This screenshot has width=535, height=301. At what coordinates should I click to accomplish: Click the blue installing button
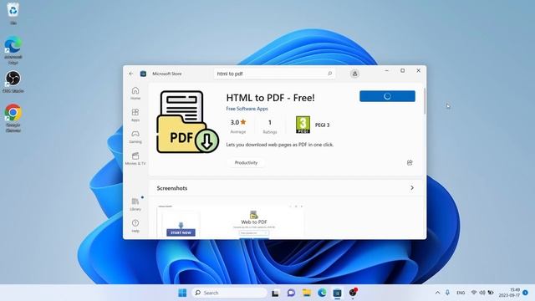tap(387, 96)
